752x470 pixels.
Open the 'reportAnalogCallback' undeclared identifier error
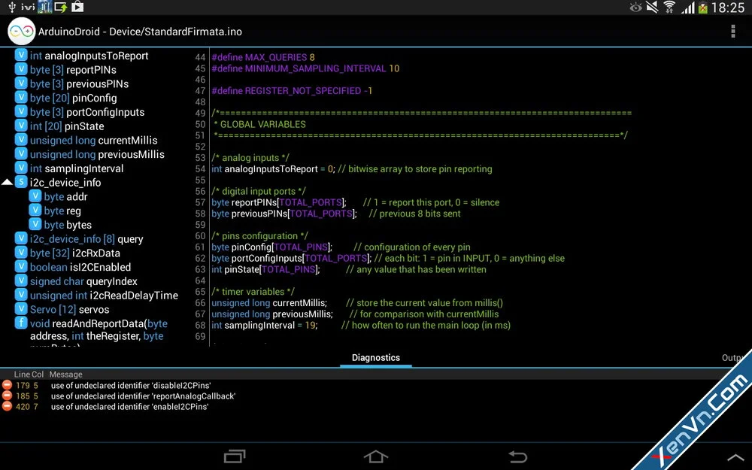(143, 396)
